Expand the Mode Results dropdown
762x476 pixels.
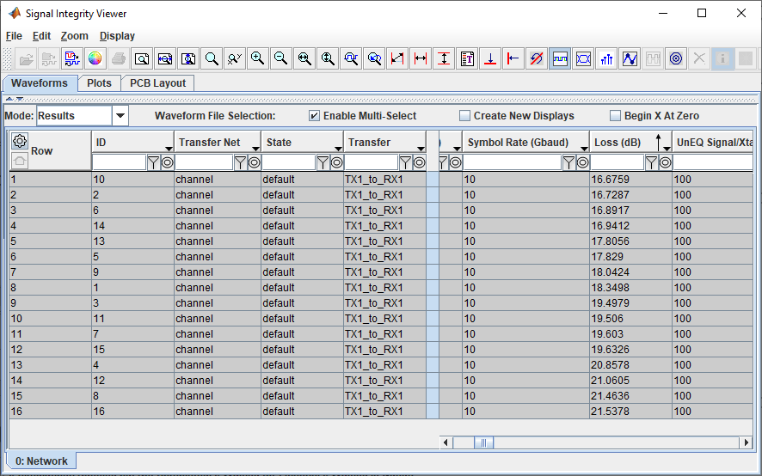(x=120, y=116)
